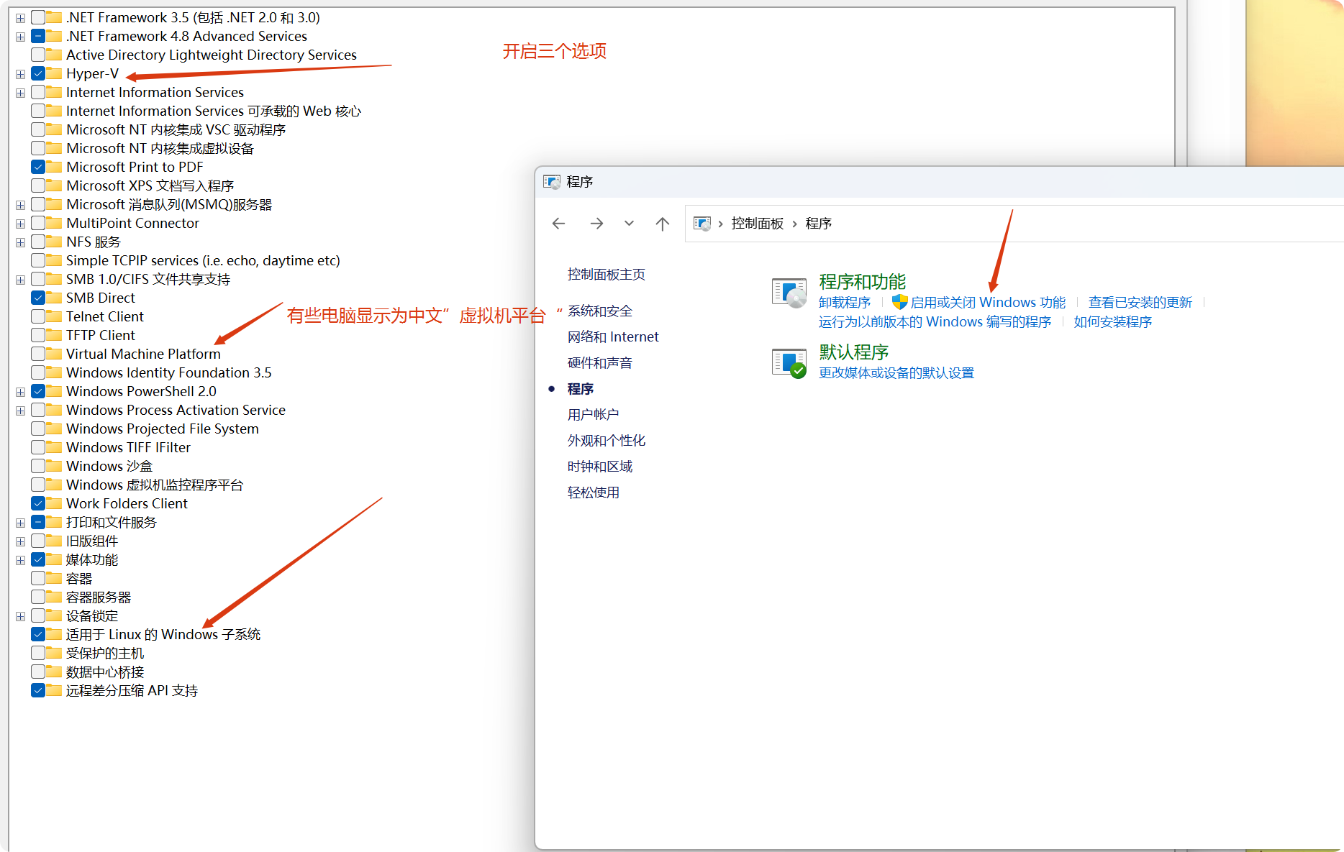Image resolution: width=1344 pixels, height=852 pixels.
Task: Open 查看已安装的更新 link
Action: click(1140, 302)
